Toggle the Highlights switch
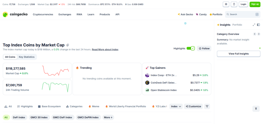Screen dimensions: 263x124 (191, 48)
